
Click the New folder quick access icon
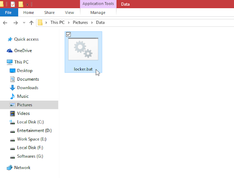(x=21, y=4)
